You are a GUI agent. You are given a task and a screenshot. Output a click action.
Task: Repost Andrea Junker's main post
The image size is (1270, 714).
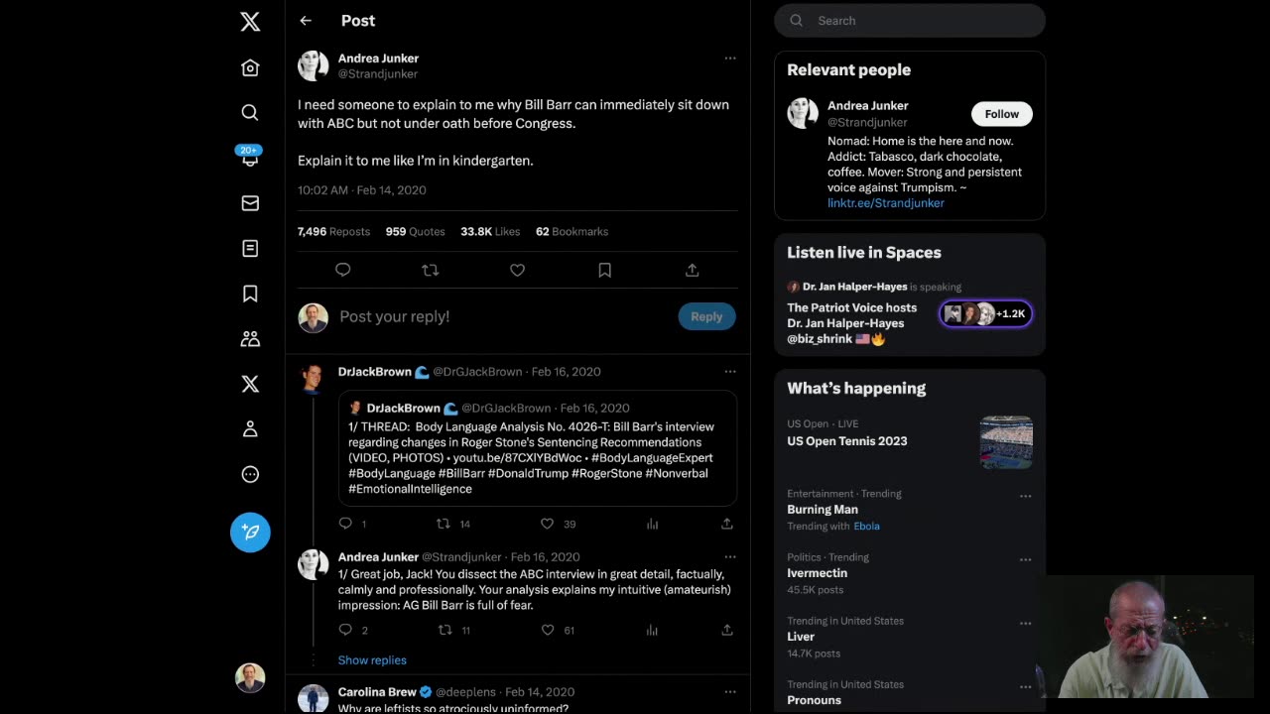coord(430,270)
